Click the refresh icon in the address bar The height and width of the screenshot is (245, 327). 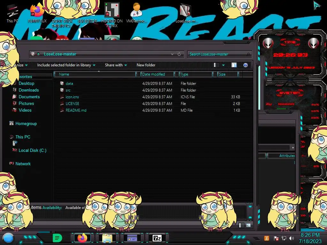pos(179,54)
